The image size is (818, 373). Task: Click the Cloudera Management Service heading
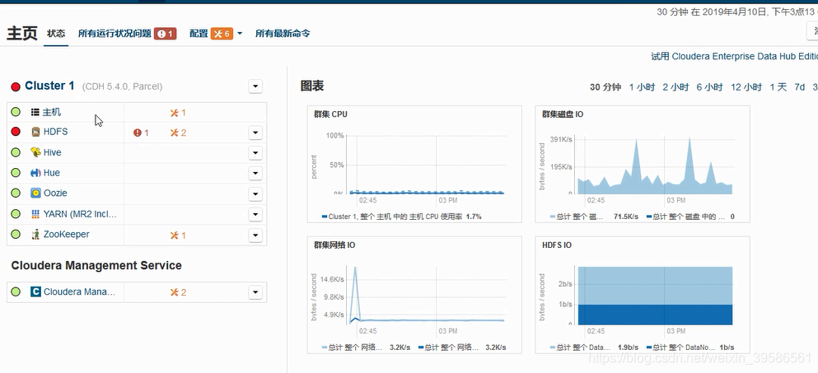tap(96, 265)
